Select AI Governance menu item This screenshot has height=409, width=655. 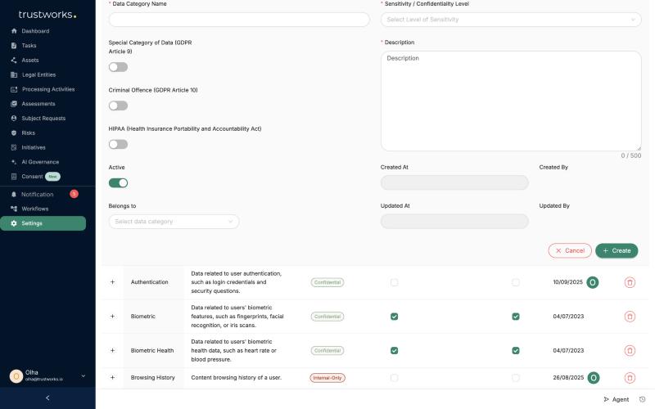click(x=40, y=162)
